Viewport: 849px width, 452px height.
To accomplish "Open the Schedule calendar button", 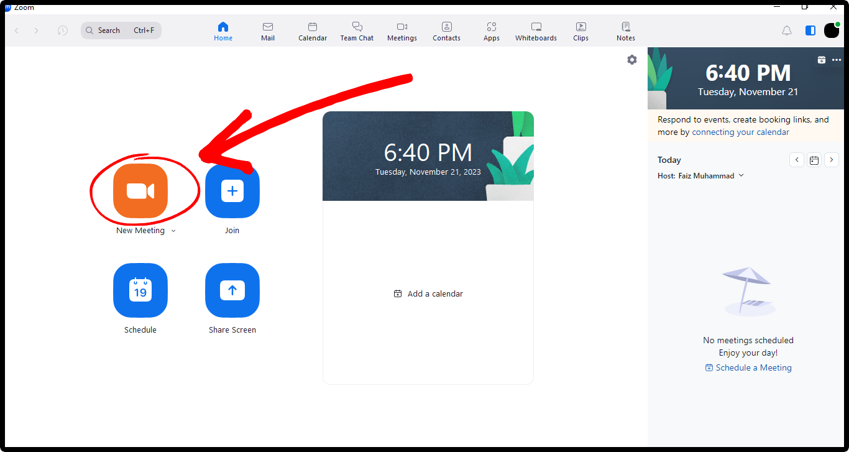I will coord(140,290).
